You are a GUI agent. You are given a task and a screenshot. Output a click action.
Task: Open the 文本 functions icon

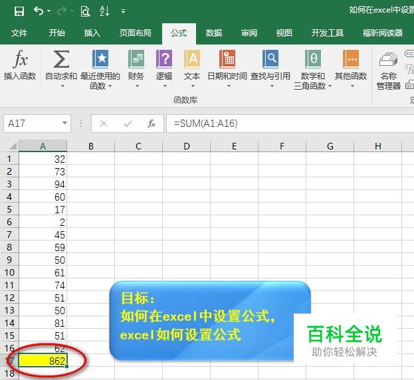[192, 59]
